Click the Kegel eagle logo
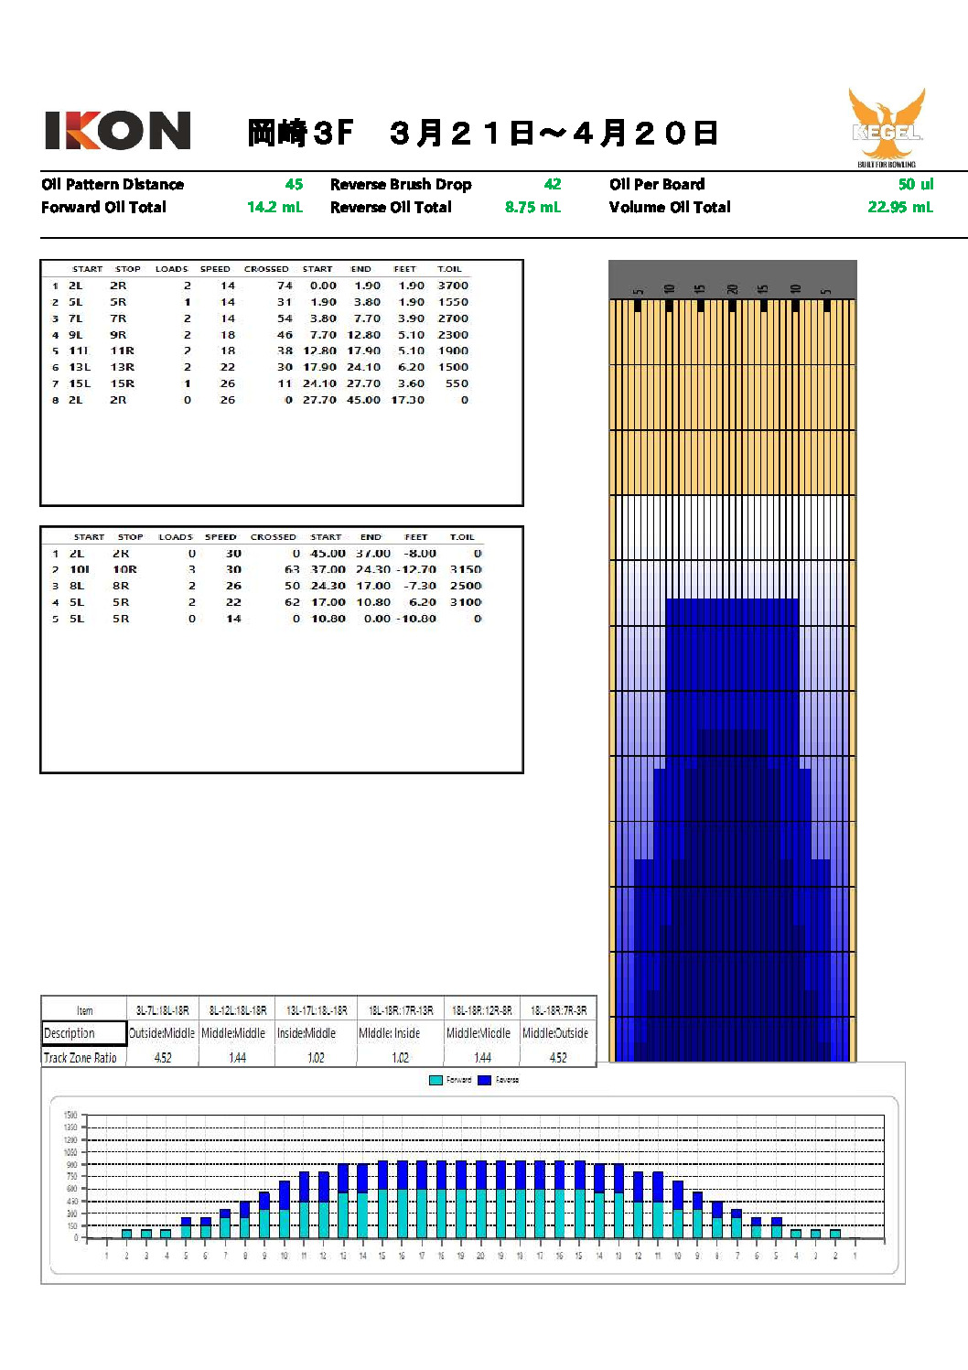Image resolution: width=968 pixels, height=1370 pixels. point(886,126)
